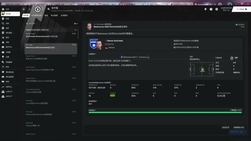This screenshot has height=141, width=251.
Task: Click the 取消任务 button
Action: [x=226, y=127]
